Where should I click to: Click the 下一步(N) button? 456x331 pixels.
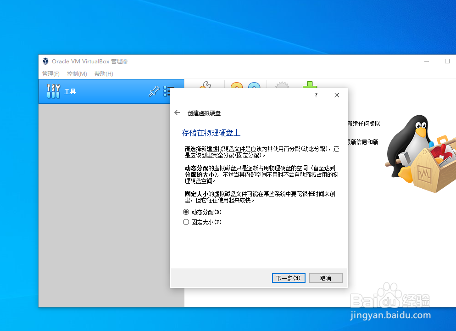tap(289, 278)
